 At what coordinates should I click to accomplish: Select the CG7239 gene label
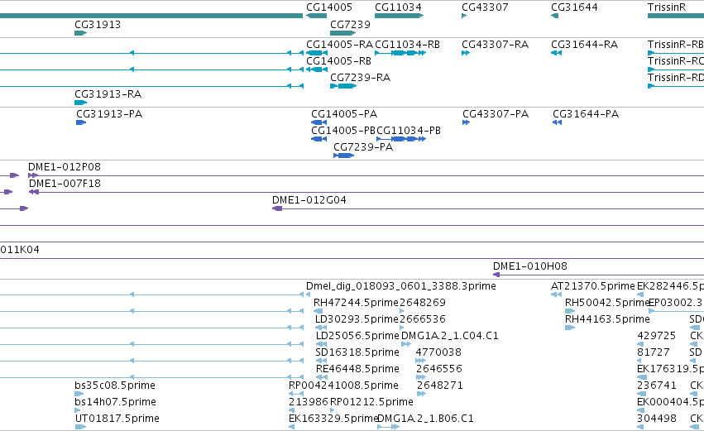tap(350, 24)
